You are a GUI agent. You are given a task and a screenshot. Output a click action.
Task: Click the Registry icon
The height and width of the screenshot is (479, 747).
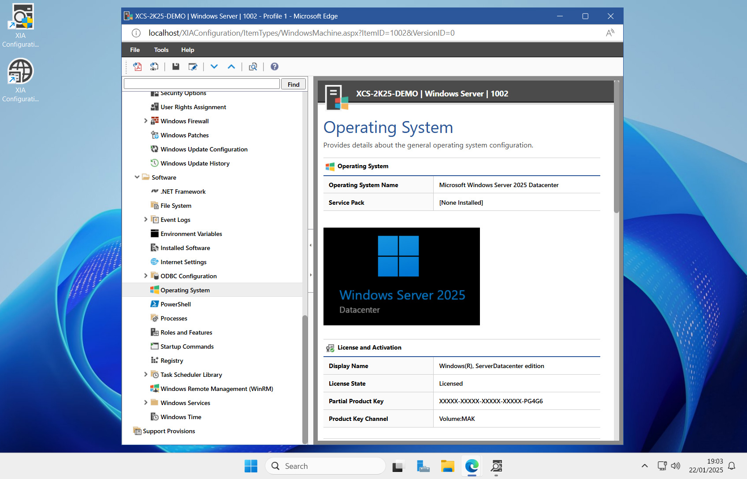pos(155,360)
